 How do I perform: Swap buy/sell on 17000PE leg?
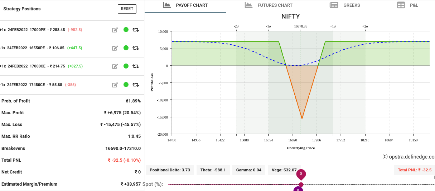136,30
